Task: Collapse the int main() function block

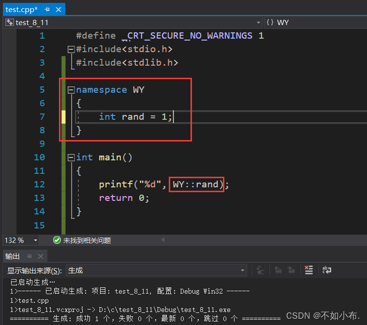Action: [72, 157]
